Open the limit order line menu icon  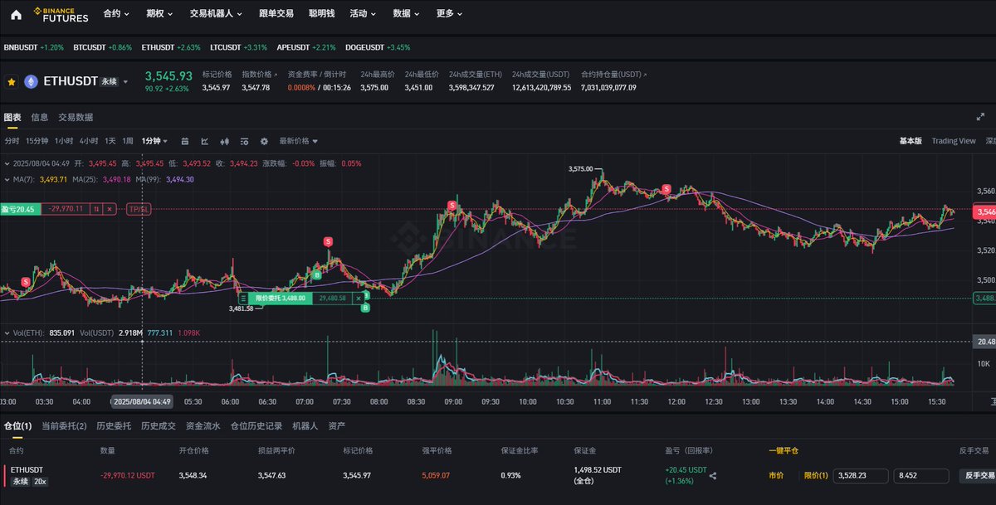[243, 298]
